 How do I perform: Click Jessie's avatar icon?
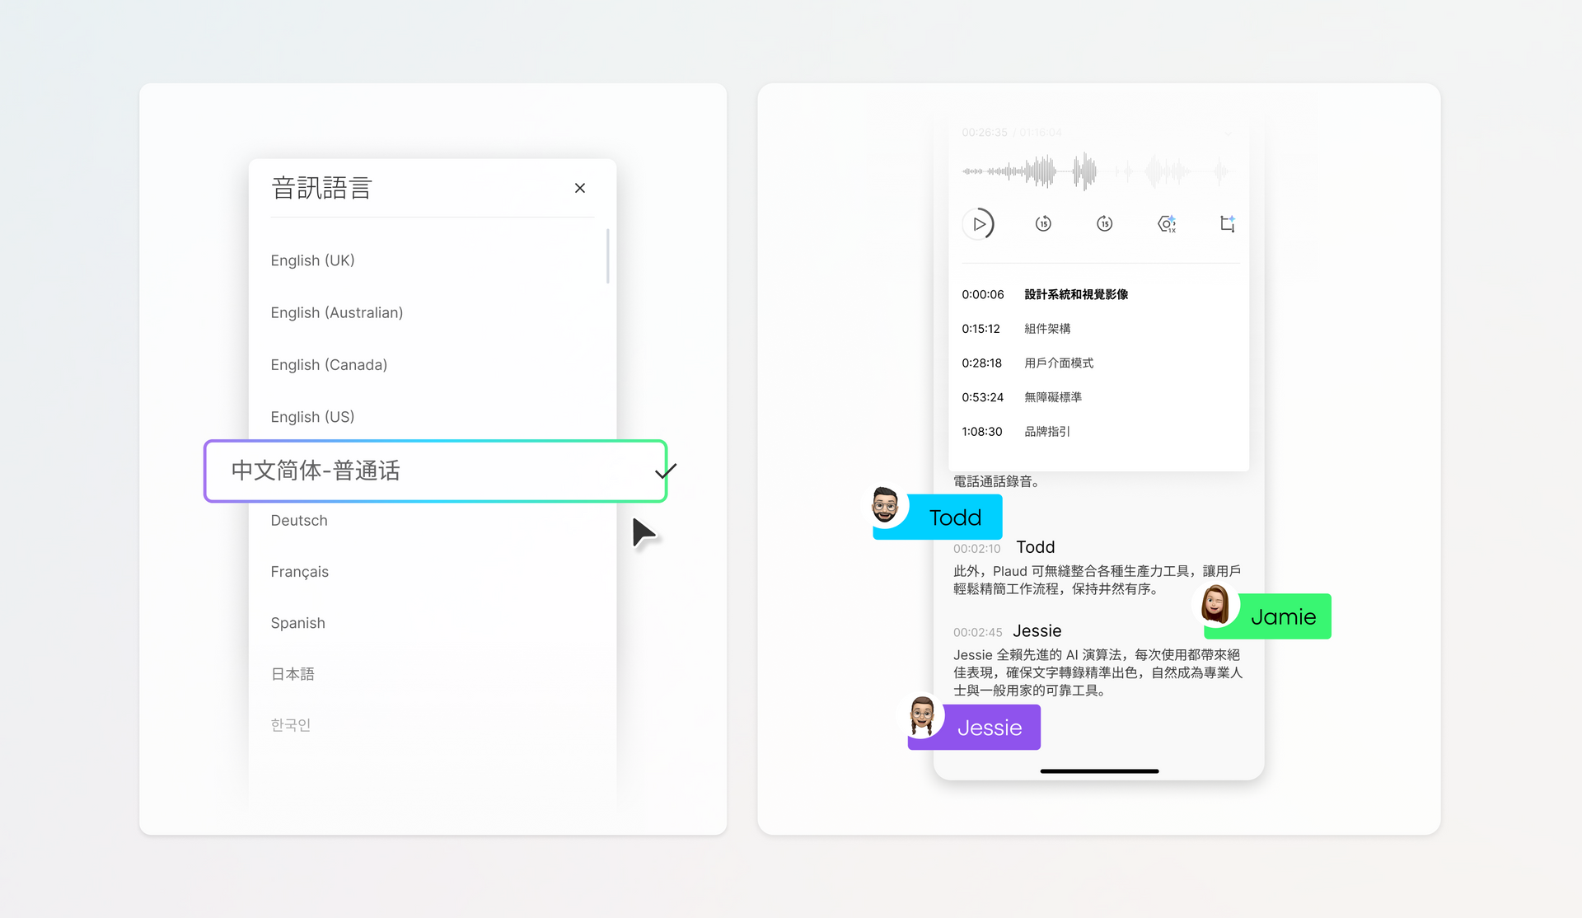(x=922, y=715)
